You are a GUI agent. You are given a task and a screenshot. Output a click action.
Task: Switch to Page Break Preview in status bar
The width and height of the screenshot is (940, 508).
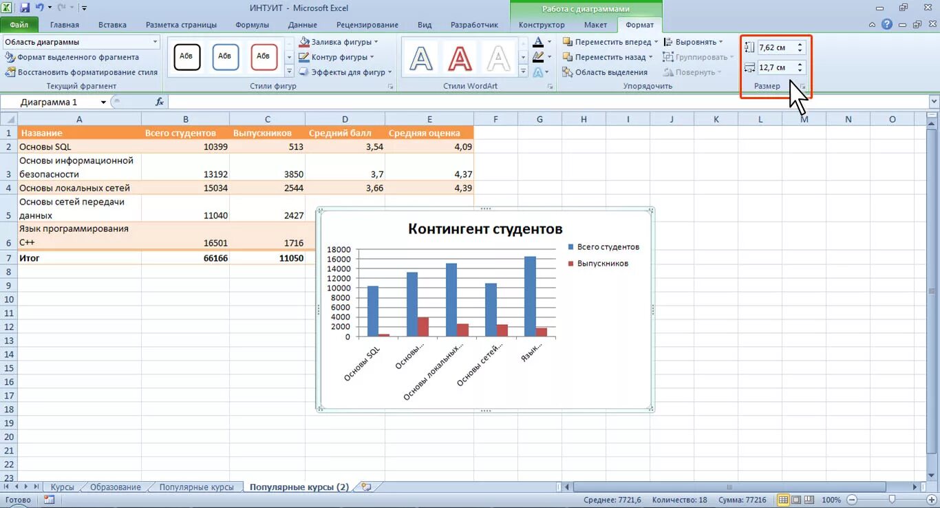(809, 500)
